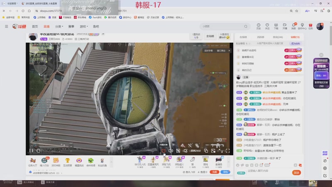The width and height of the screenshot is (332, 187).
Task: Expand the gift bar with the chevron
Action: coord(229,162)
